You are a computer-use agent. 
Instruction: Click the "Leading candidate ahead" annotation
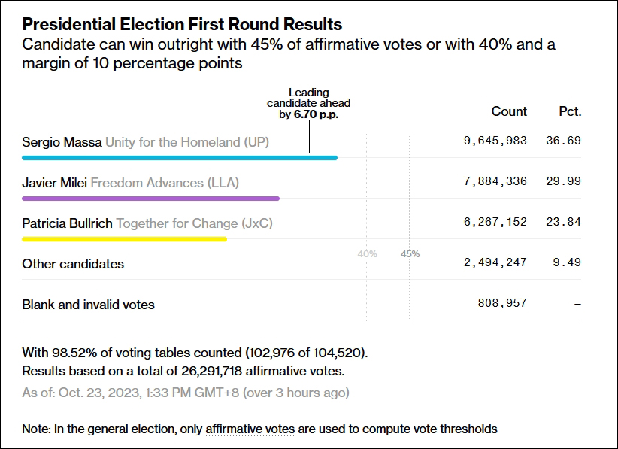click(309, 104)
